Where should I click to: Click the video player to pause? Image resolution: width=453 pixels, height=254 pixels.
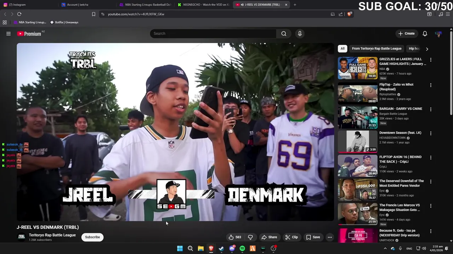pyautogui.click(x=175, y=132)
